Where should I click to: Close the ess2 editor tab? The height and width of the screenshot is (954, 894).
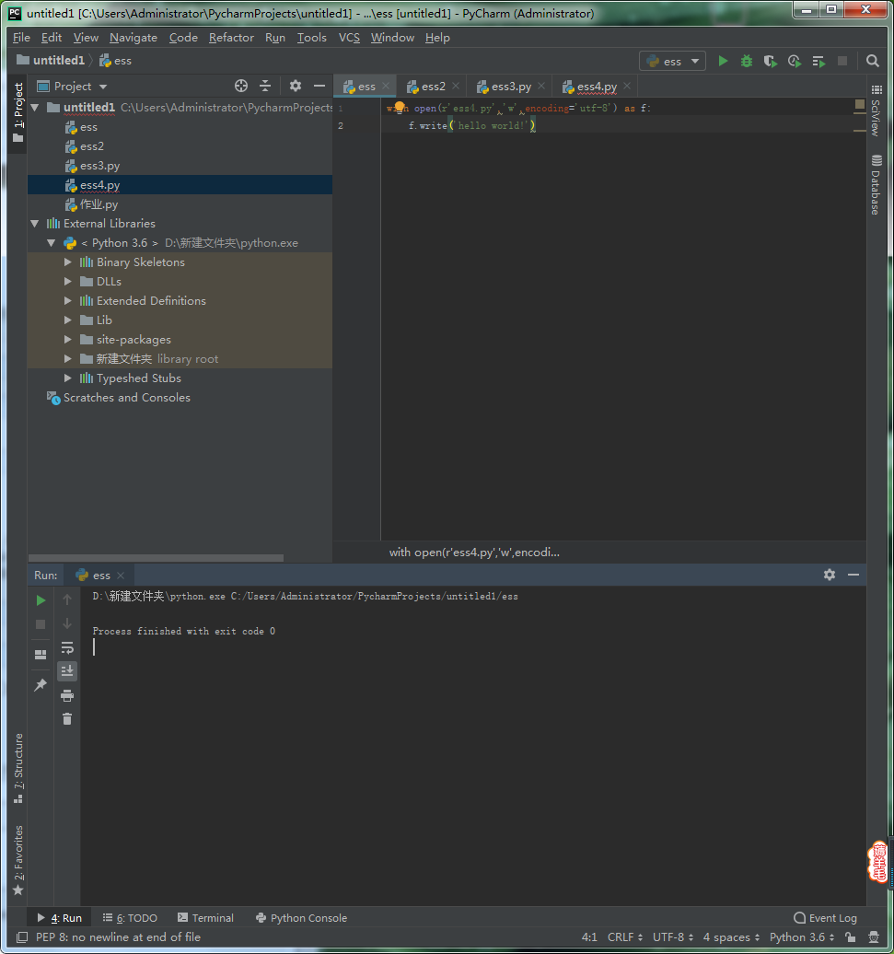(x=456, y=87)
